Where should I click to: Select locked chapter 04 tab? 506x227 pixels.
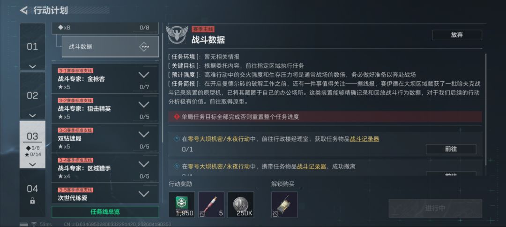point(32,193)
